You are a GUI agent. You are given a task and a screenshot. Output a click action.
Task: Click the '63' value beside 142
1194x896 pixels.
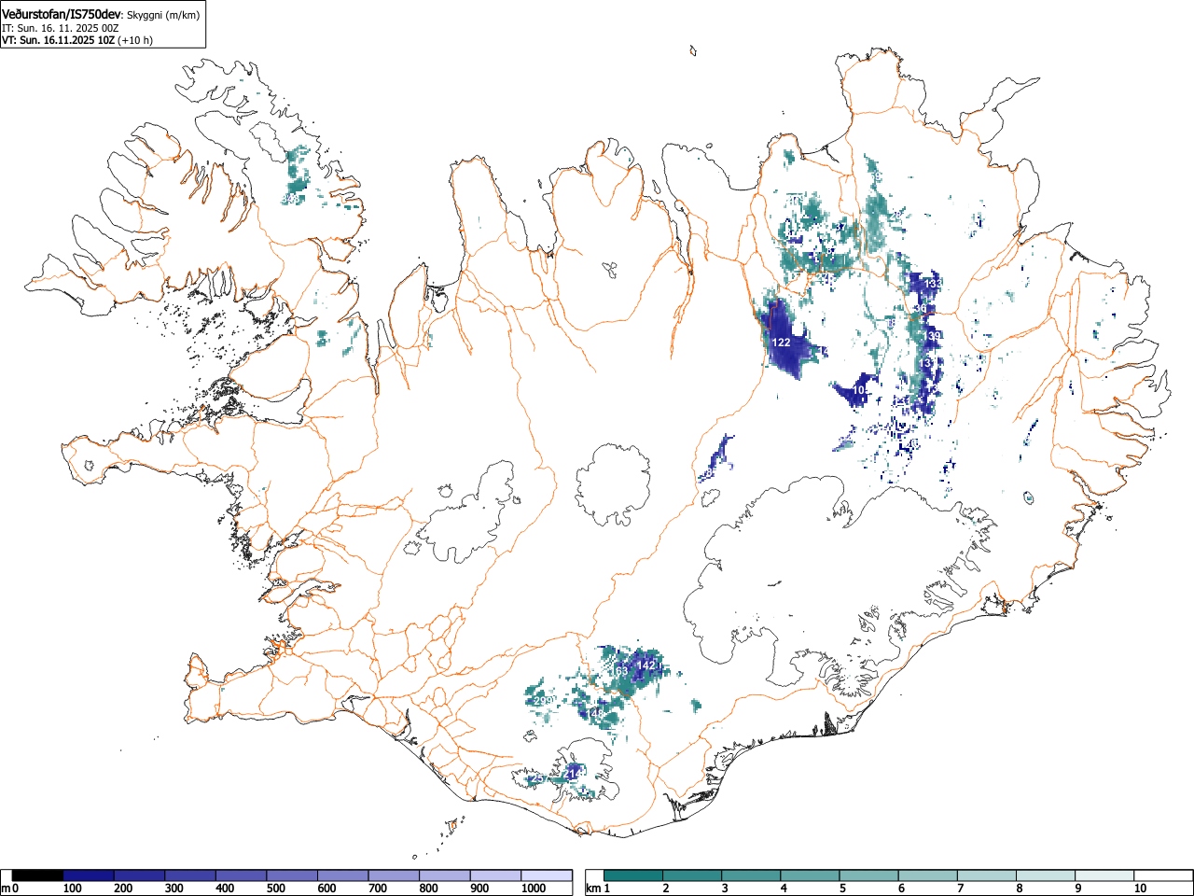coord(620,671)
